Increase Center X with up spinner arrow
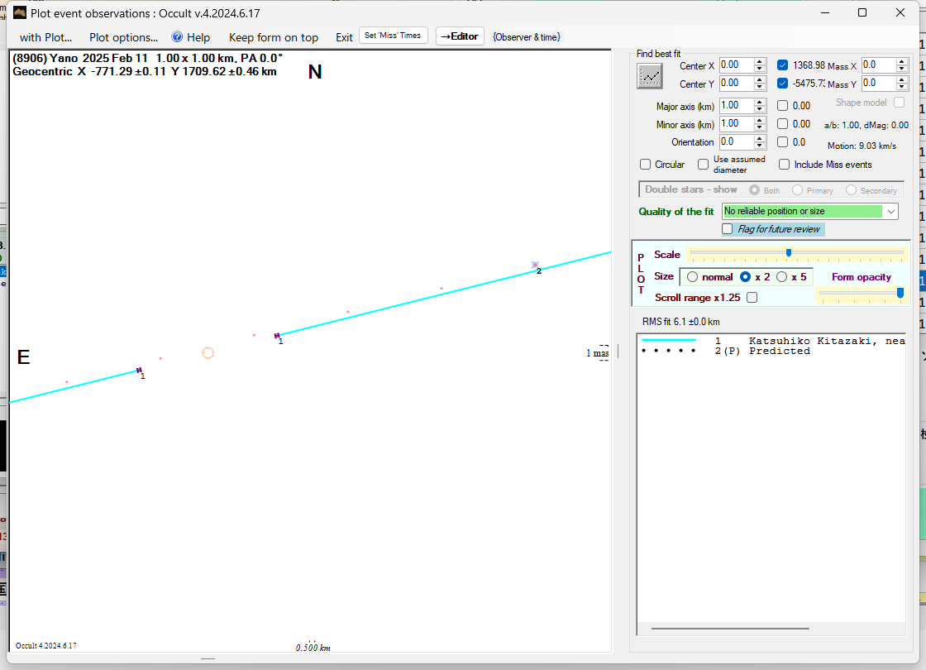This screenshot has height=670, width=926. (x=759, y=61)
